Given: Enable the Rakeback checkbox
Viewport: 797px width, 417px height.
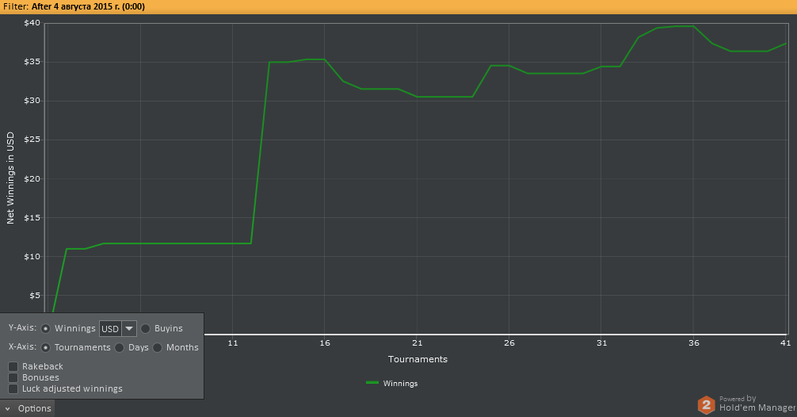Looking at the screenshot, I should (13, 366).
